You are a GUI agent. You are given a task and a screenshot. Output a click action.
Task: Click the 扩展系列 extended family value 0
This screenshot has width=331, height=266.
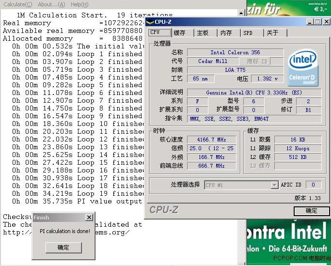[x=197, y=110]
